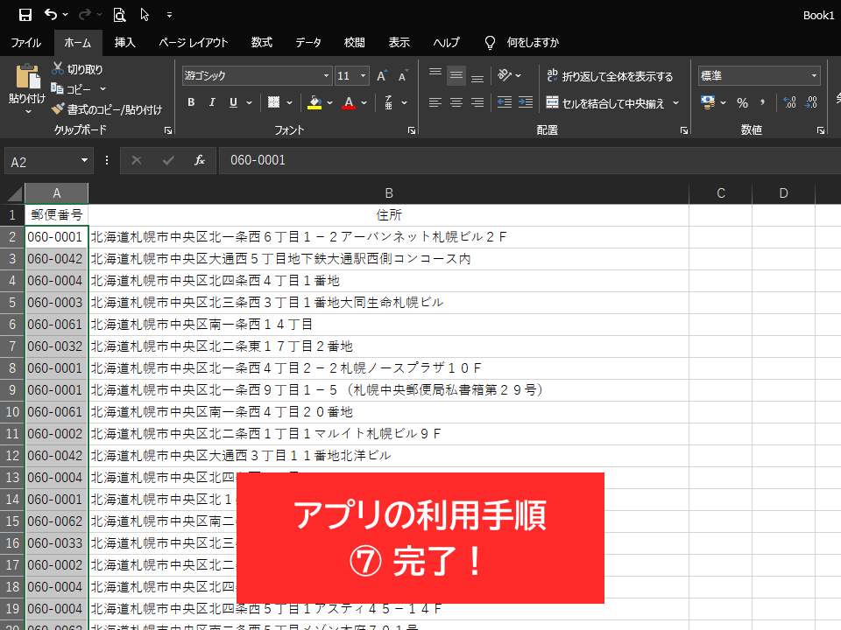This screenshot has height=630, width=841.
Task: Click the Undo arrow icon
Action: (x=51, y=15)
